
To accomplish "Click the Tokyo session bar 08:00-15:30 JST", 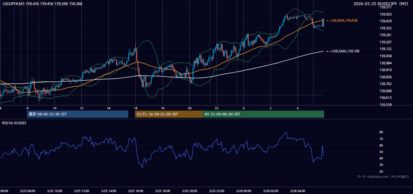I will click(x=78, y=114).
